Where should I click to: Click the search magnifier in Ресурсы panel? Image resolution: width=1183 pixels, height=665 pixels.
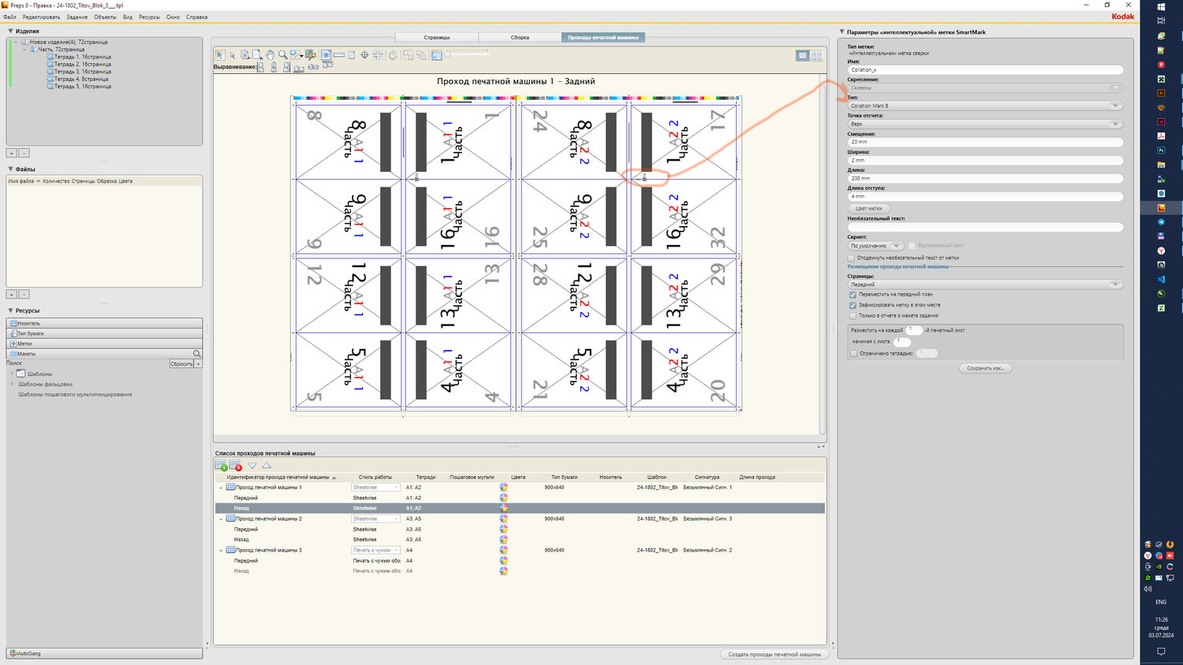[197, 354]
